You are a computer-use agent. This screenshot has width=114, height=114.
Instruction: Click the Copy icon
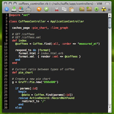[64, 9]
